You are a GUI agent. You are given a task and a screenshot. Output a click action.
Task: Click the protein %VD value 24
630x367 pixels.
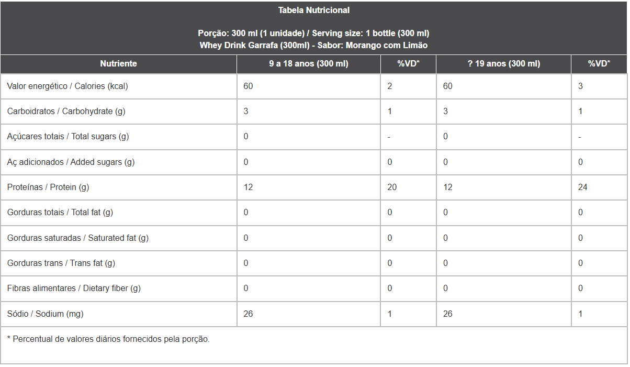[x=583, y=187]
